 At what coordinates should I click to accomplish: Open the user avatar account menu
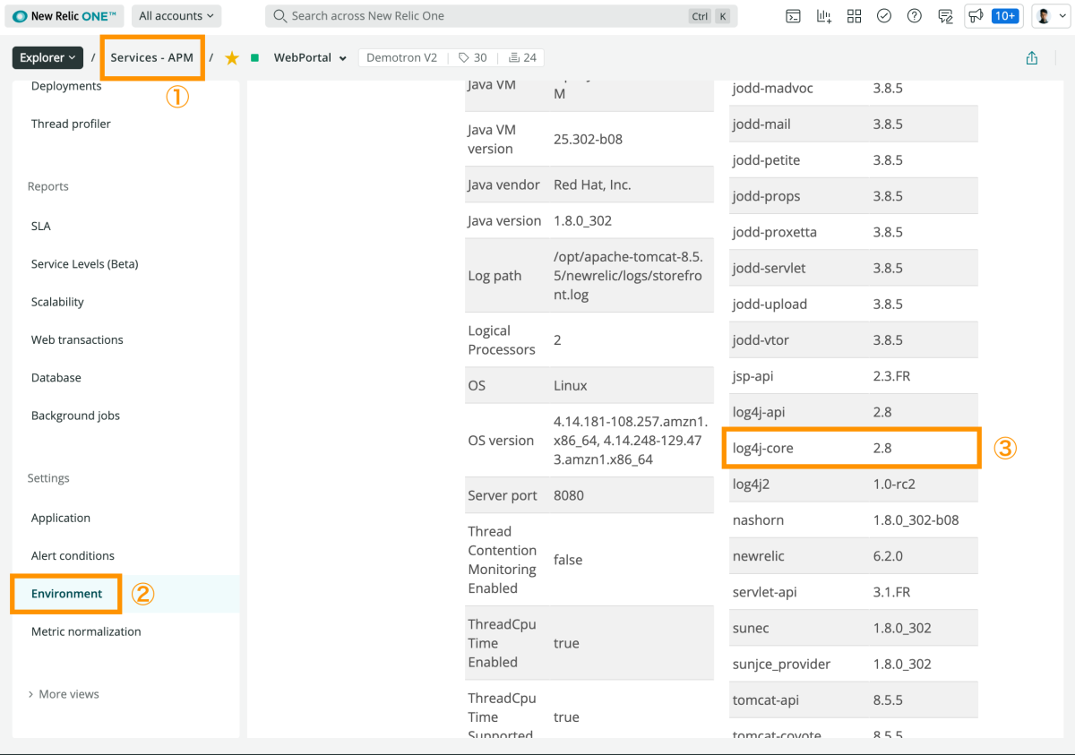point(1048,16)
